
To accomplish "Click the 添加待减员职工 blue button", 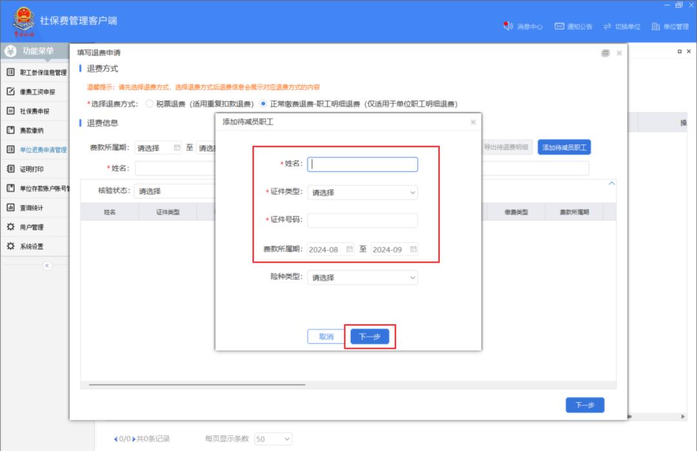I will click(564, 148).
